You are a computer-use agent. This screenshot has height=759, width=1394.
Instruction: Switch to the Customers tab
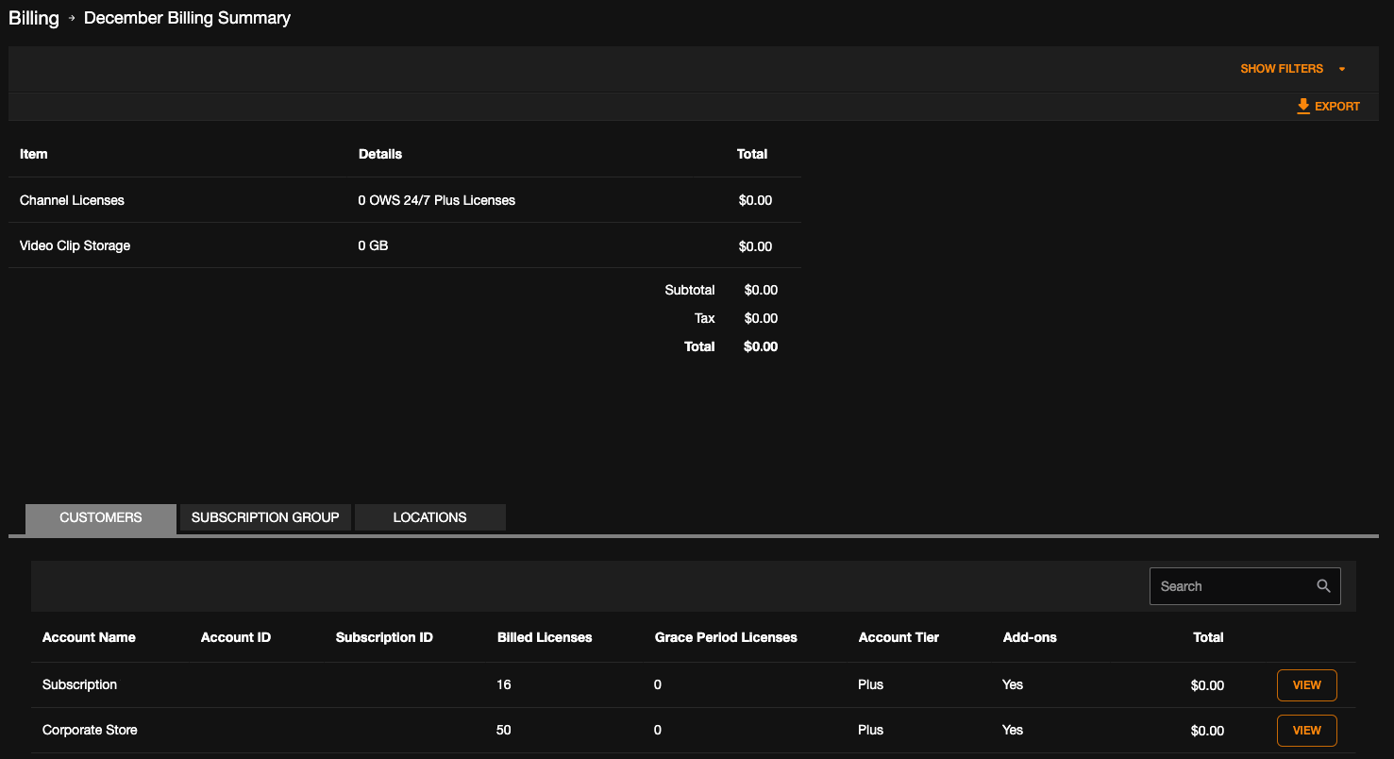101,517
